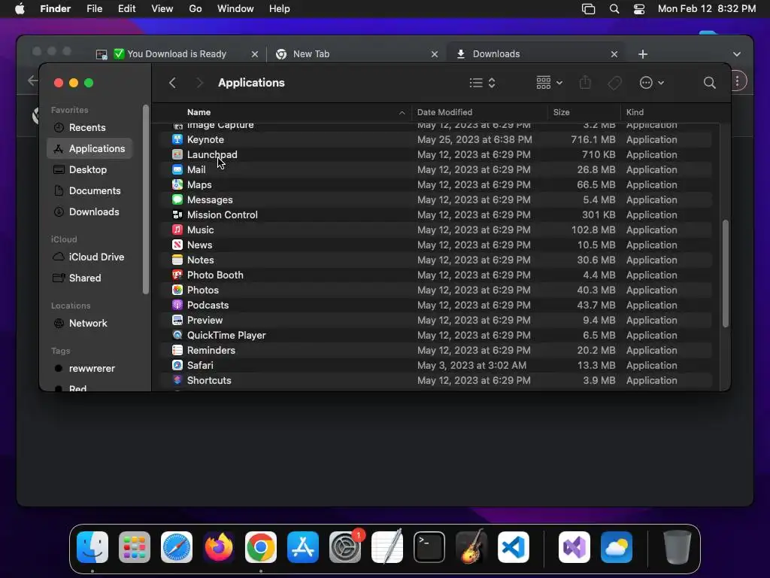Open the Window menu
770x578 pixels.
click(x=235, y=9)
